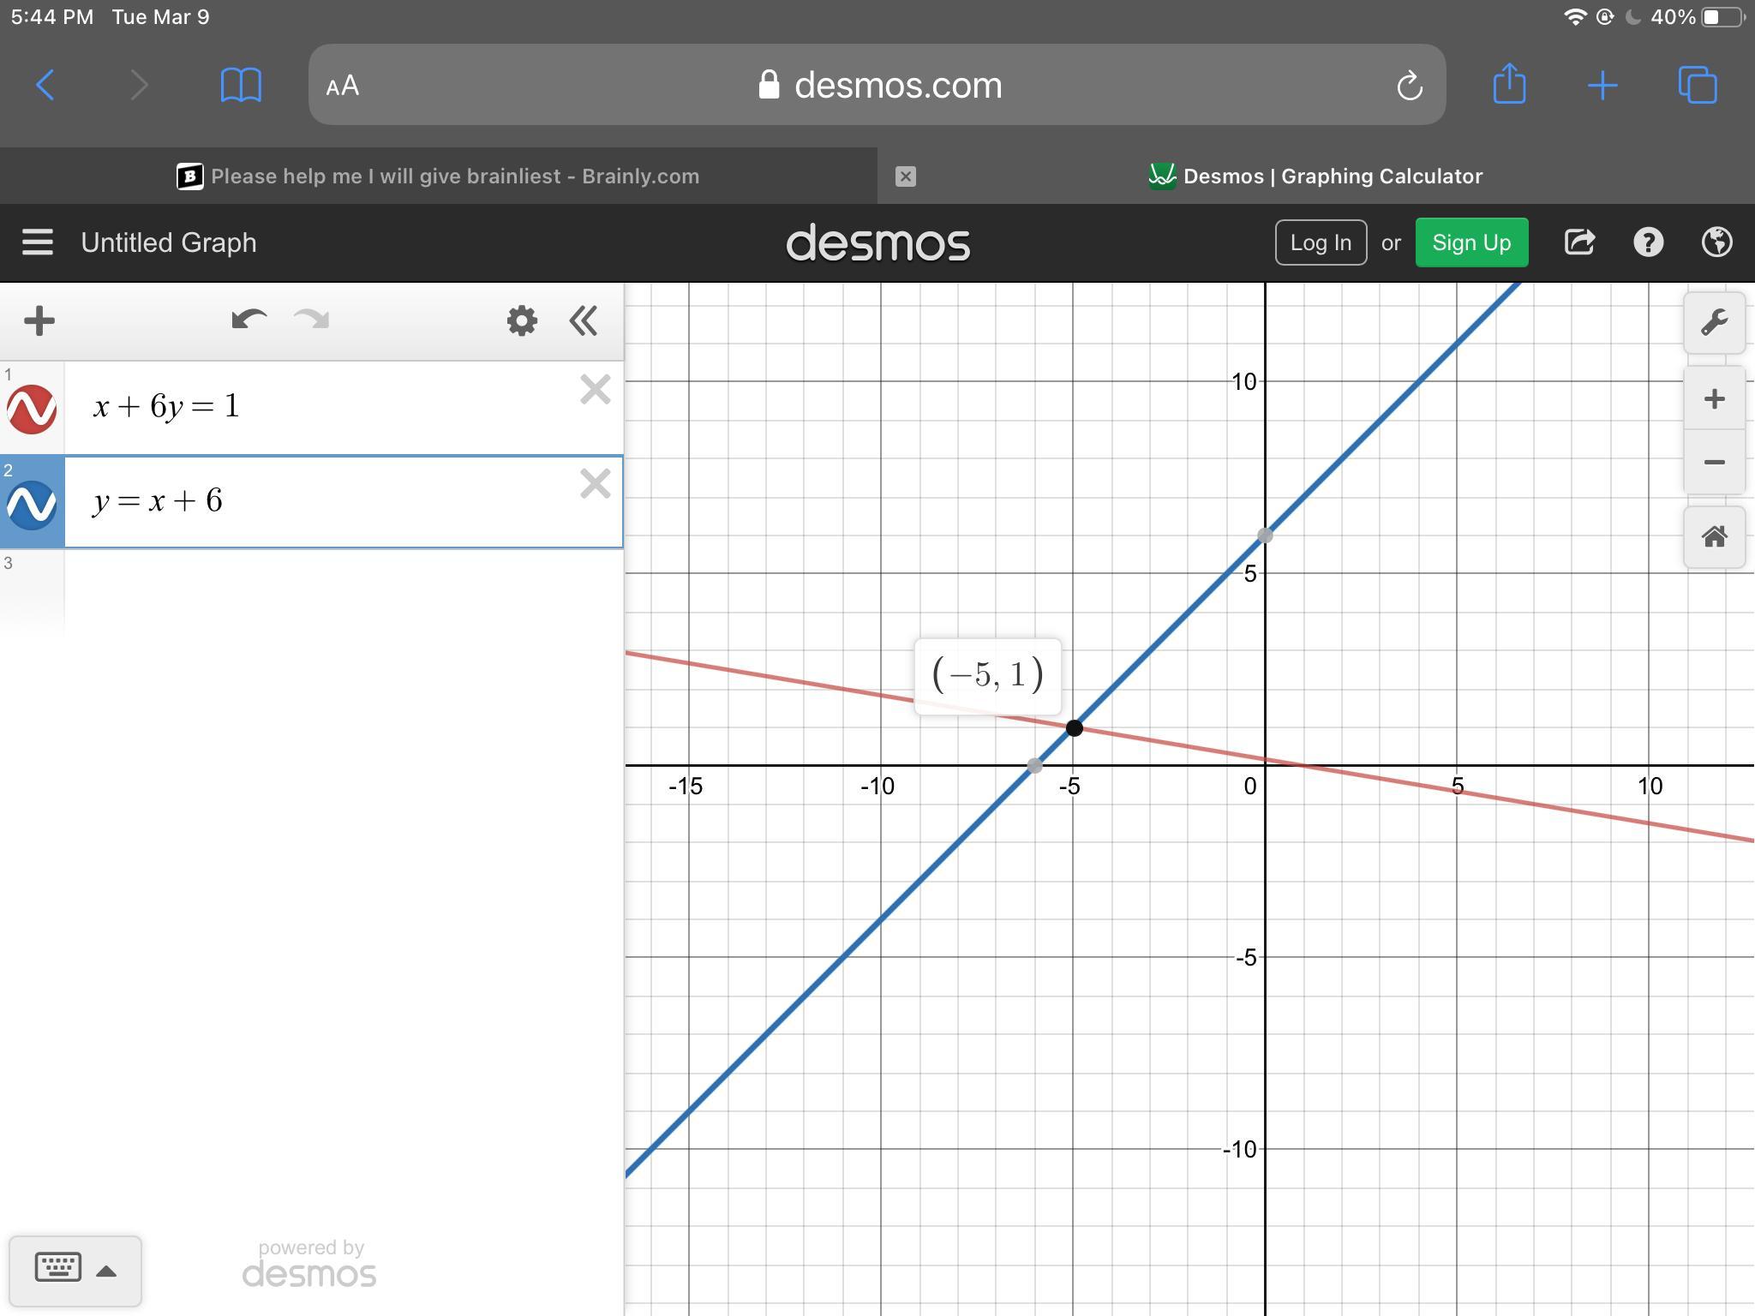This screenshot has height=1316, width=1755.
Task: Share the graph via share icon
Action: [1579, 242]
